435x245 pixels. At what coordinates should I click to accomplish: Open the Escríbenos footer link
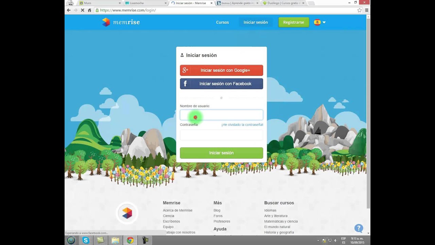click(x=171, y=221)
